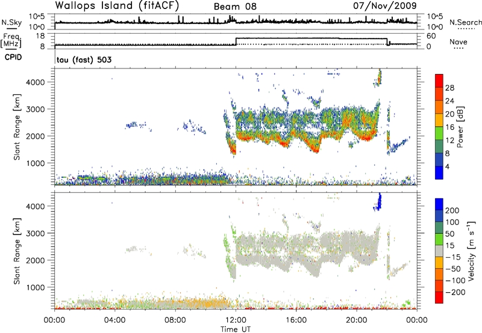The height and width of the screenshot is (333, 482).
Task: Click the '04:00' time axis tick label
Action: pyautogui.click(x=115, y=320)
